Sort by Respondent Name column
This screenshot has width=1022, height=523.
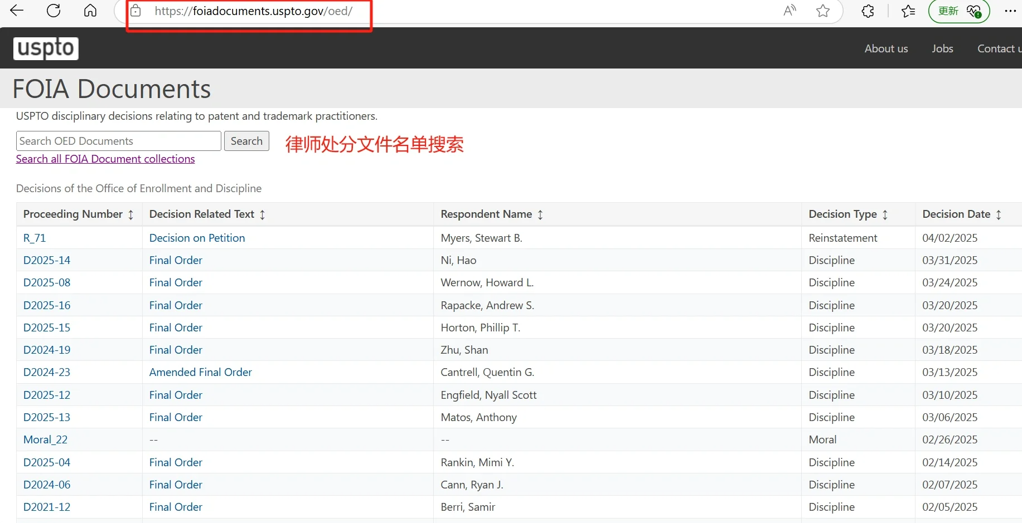pos(540,214)
